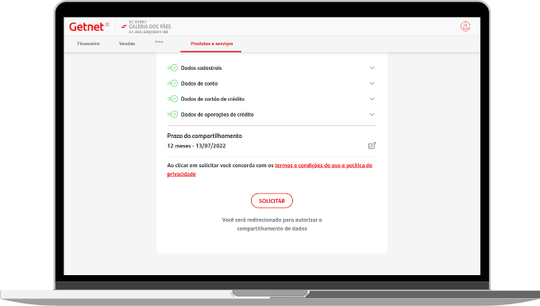
Task: Click the small tab label after Vendas
Action: pyautogui.click(x=159, y=41)
